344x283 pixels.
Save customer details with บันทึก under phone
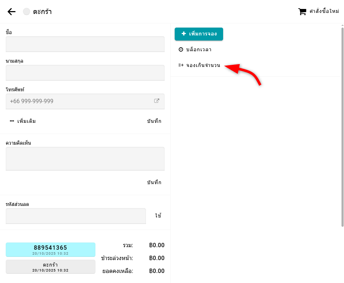(x=154, y=121)
